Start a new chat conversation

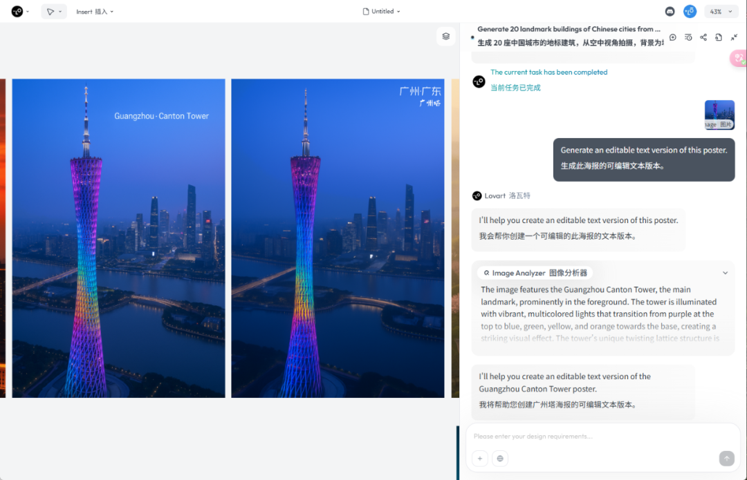[673, 37]
